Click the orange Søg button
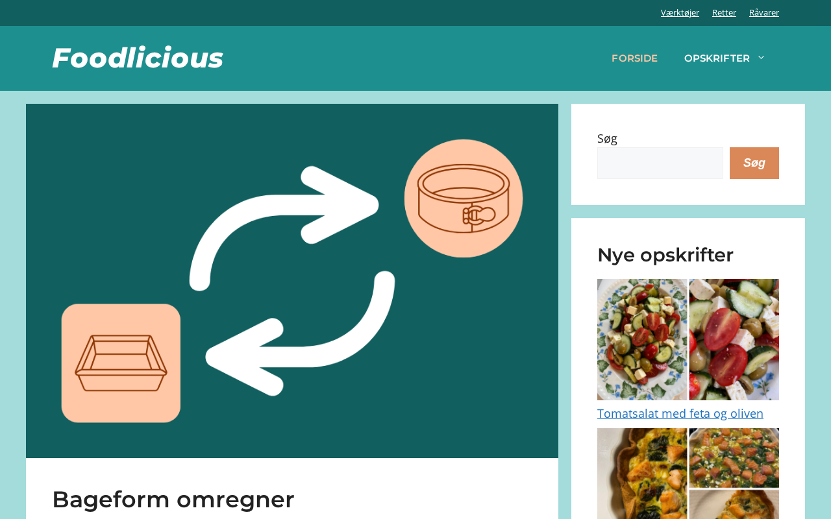 point(754,163)
